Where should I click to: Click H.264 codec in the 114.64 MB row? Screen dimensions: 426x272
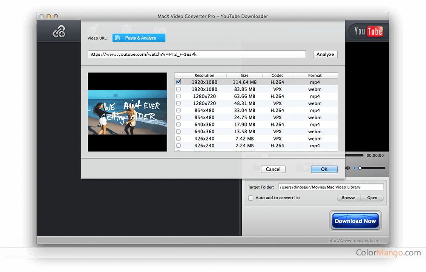coord(277,82)
